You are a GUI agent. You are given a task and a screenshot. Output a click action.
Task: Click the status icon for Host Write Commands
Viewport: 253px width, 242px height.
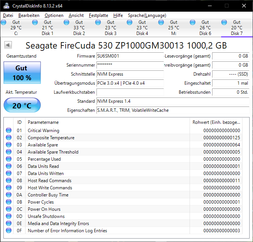9,187
